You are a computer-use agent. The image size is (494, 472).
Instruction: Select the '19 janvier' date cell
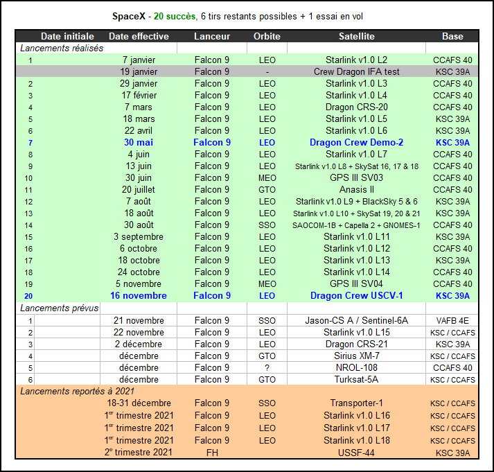click(139, 71)
